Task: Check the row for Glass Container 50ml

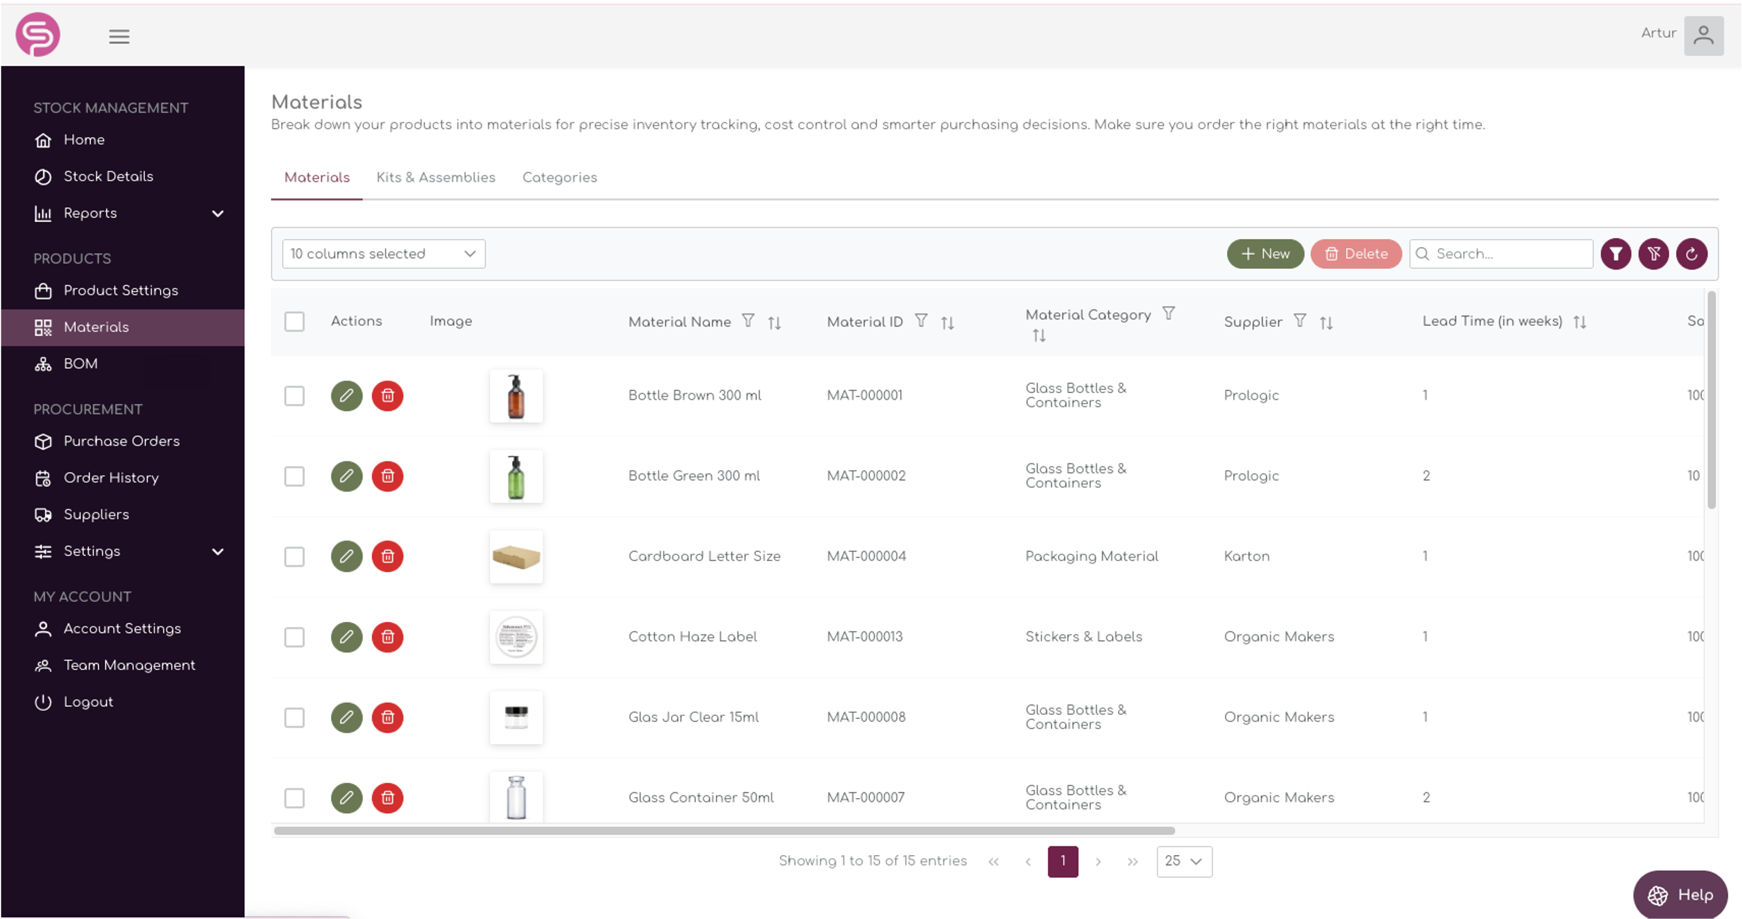Action: 294,798
